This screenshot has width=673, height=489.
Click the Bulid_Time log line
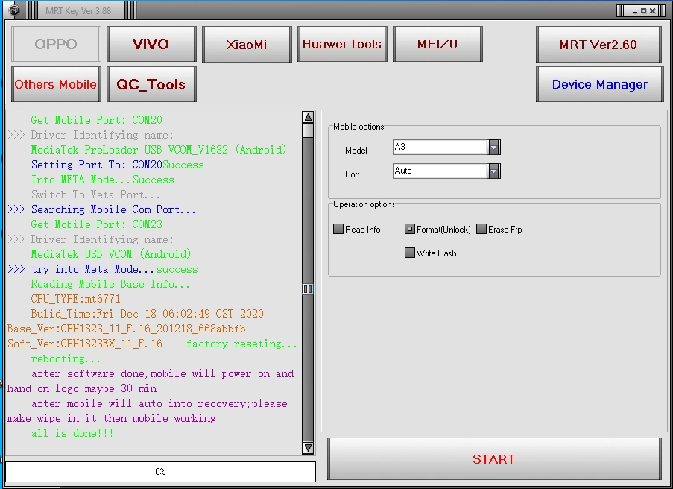click(x=148, y=314)
